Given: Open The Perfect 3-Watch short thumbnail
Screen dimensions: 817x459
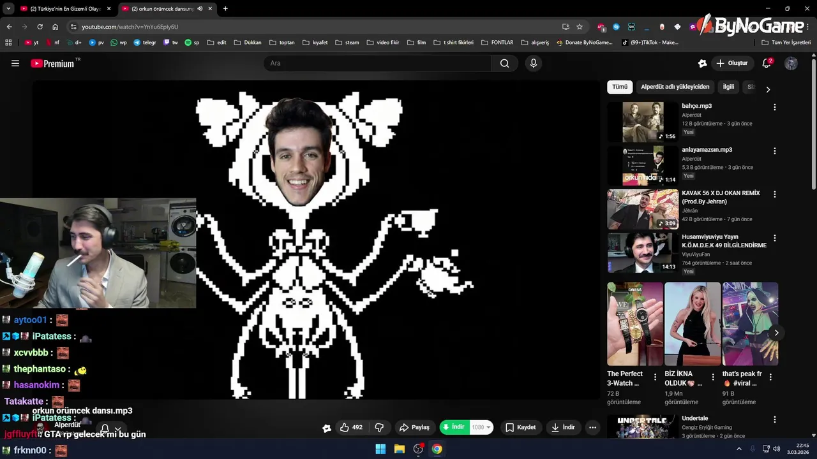Looking at the screenshot, I should tap(635, 324).
